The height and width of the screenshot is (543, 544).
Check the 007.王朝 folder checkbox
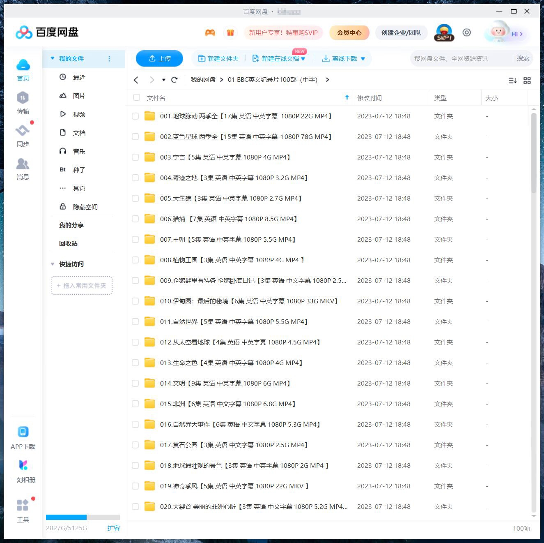[135, 239]
